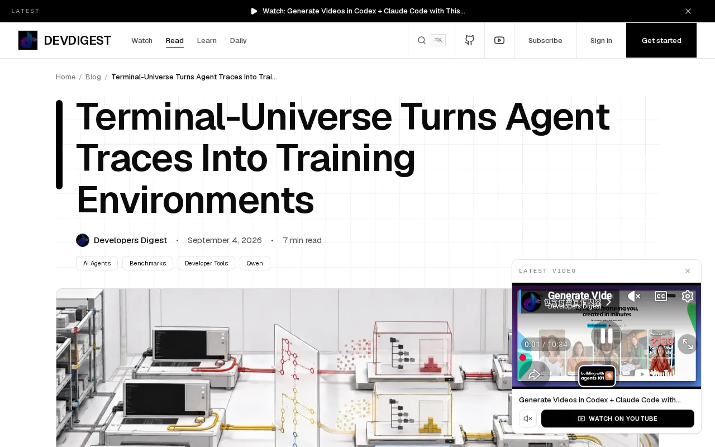Click the Watch on YouTube button
This screenshot has height=447, width=715.
[618, 419]
